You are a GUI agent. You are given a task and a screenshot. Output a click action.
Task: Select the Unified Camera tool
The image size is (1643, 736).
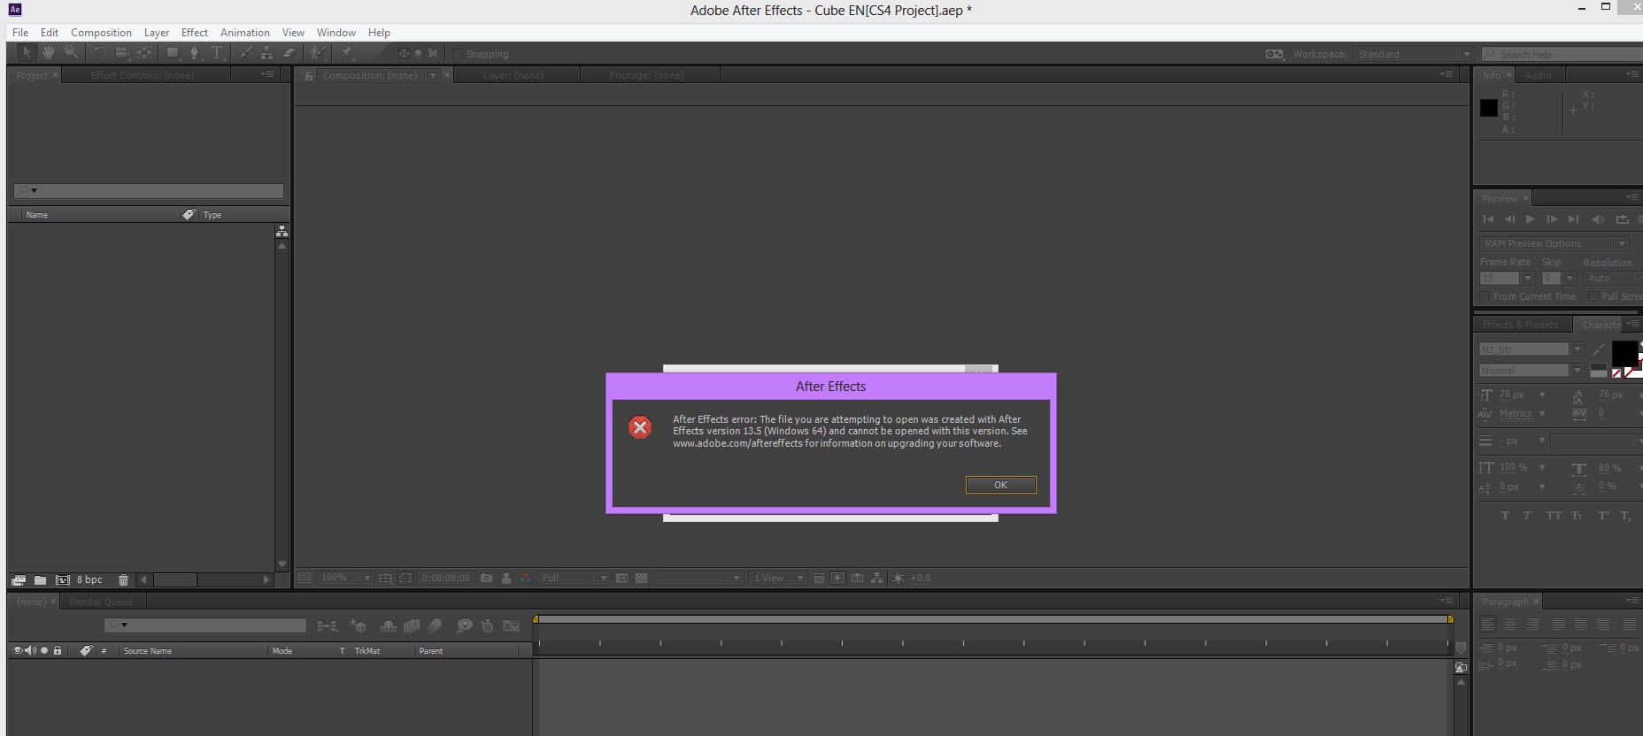point(122,53)
